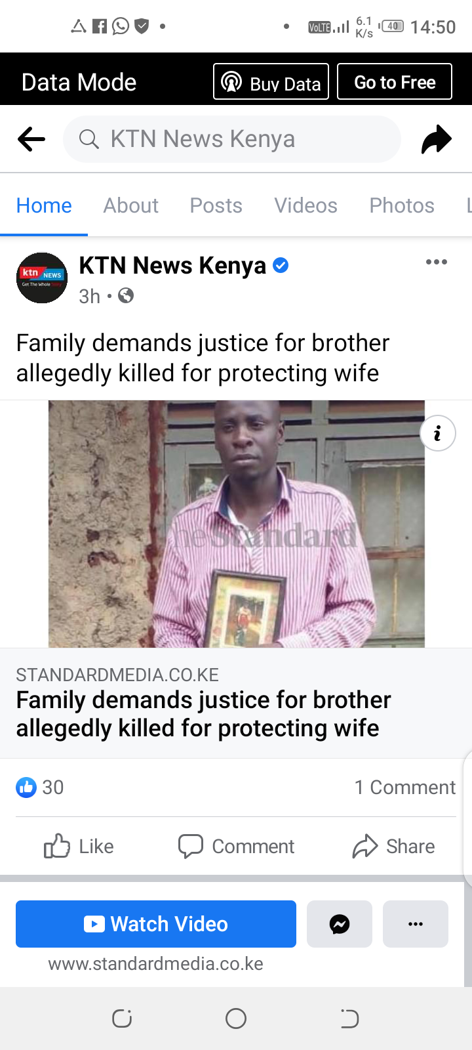Screen dimensions: 472x1050
Task: Tap the share arrow beside search bar
Action: click(437, 139)
